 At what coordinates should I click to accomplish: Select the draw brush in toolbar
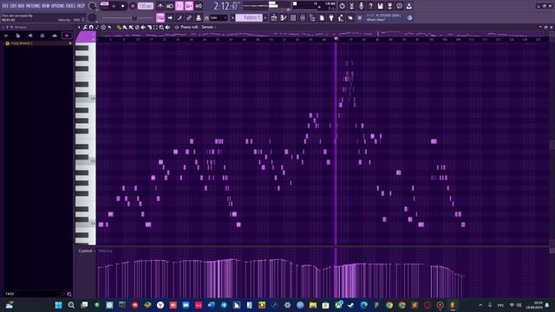click(180, 17)
